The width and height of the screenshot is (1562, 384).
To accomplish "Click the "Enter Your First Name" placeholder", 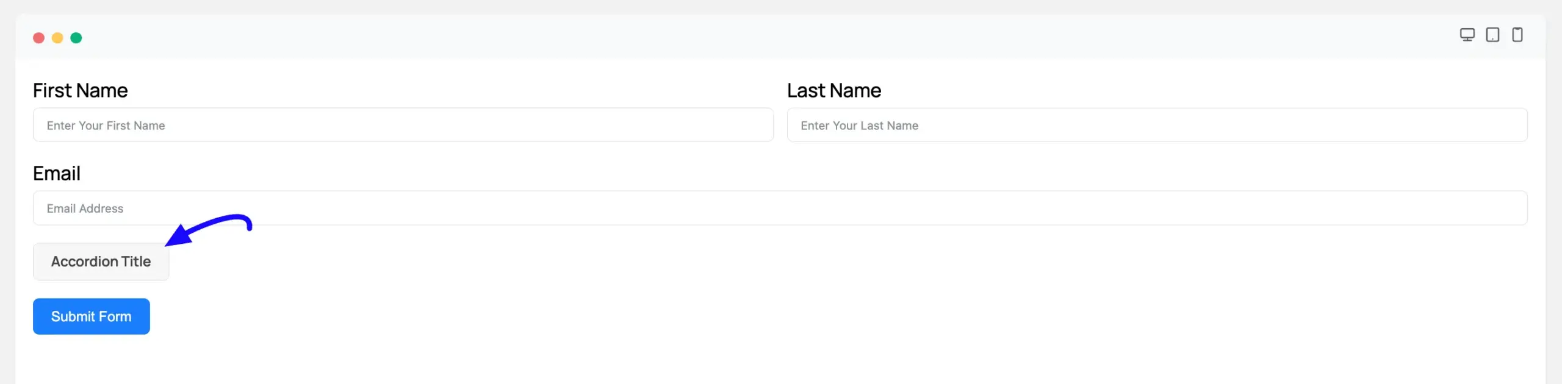I will click(x=106, y=126).
